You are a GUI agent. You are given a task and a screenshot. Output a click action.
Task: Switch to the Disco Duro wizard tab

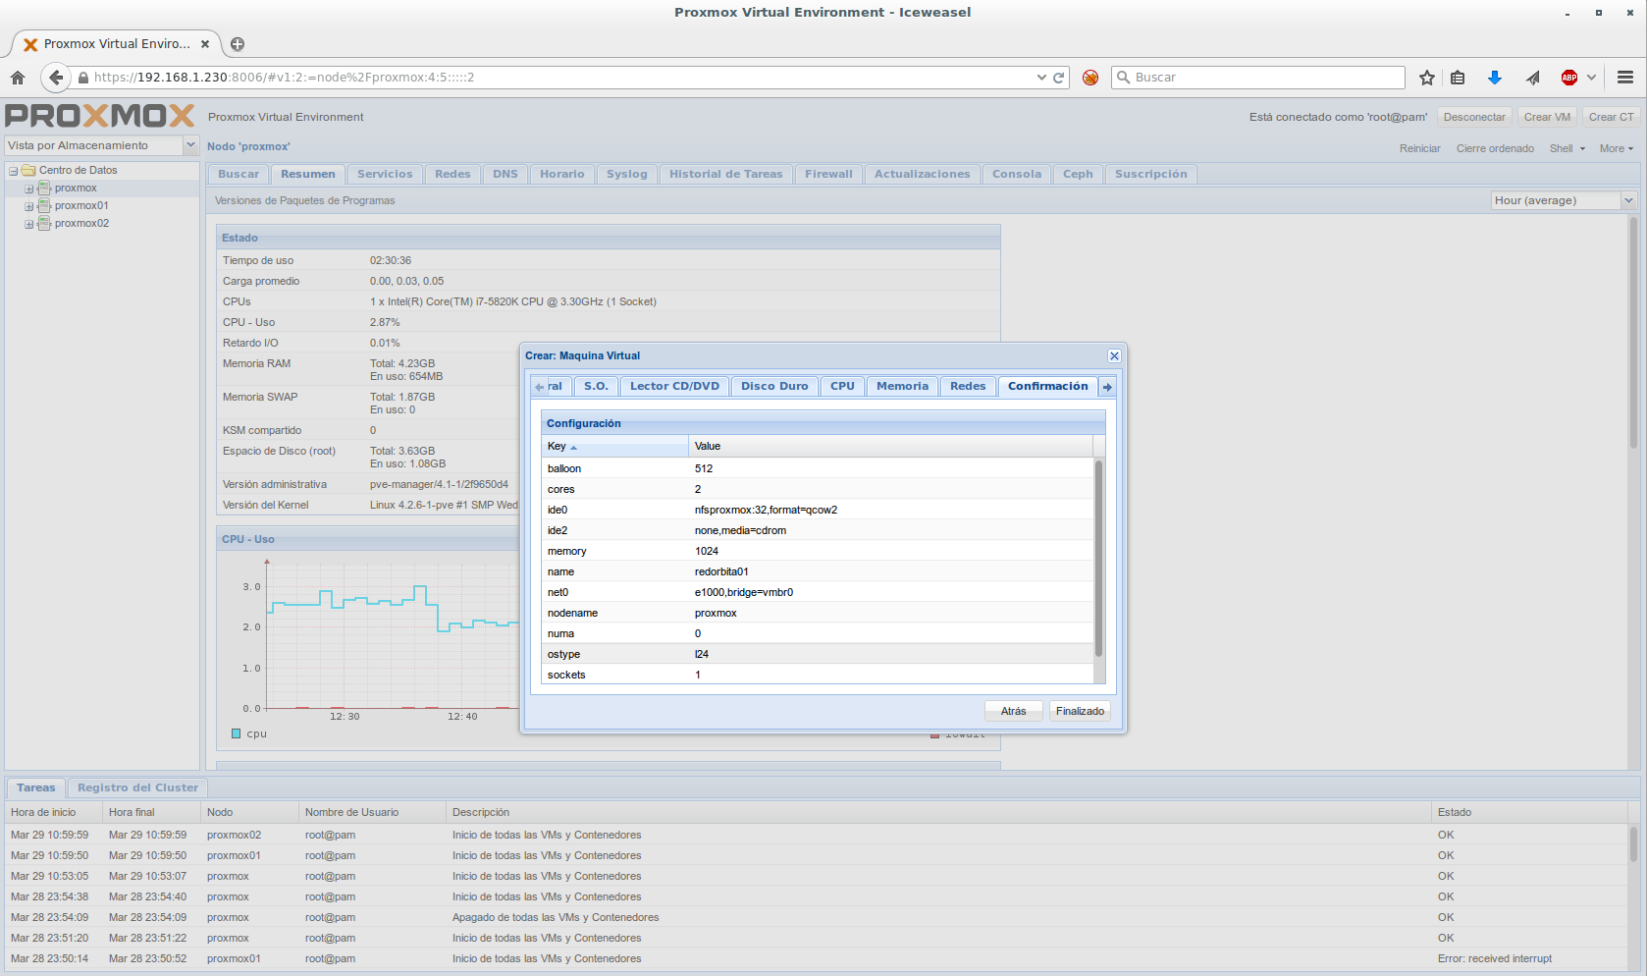[x=774, y=386]
